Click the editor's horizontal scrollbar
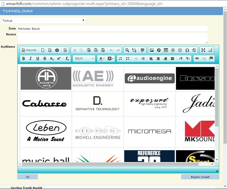The height and width of the screenshot is (189, 227). pyautogui.click(x=110, y=164)
